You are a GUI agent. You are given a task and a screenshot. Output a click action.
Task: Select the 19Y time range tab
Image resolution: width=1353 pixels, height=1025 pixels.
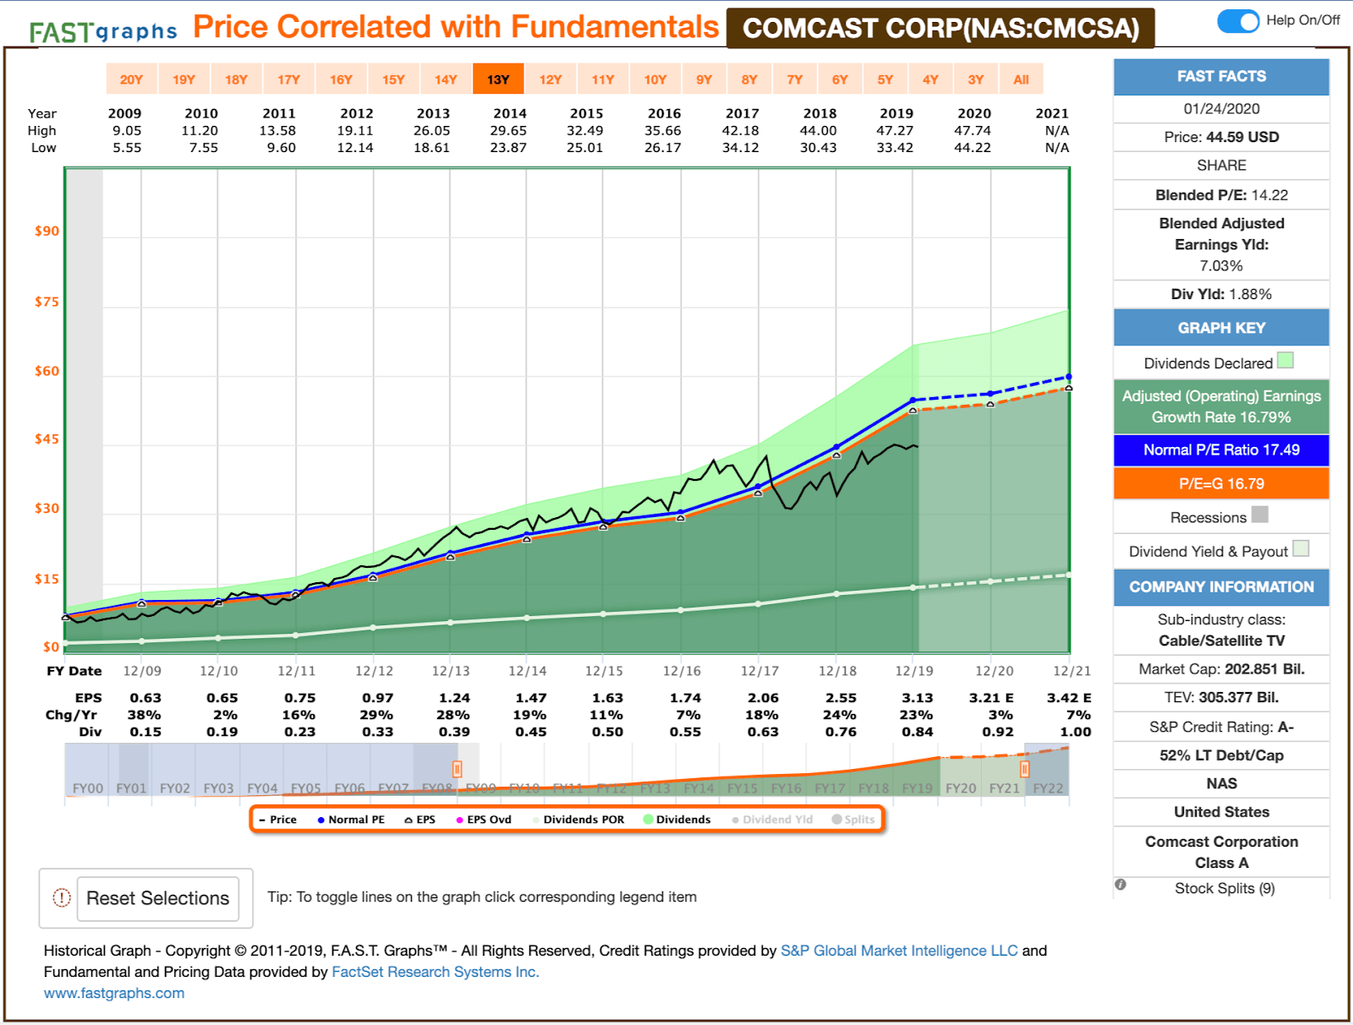click(184, 79)
